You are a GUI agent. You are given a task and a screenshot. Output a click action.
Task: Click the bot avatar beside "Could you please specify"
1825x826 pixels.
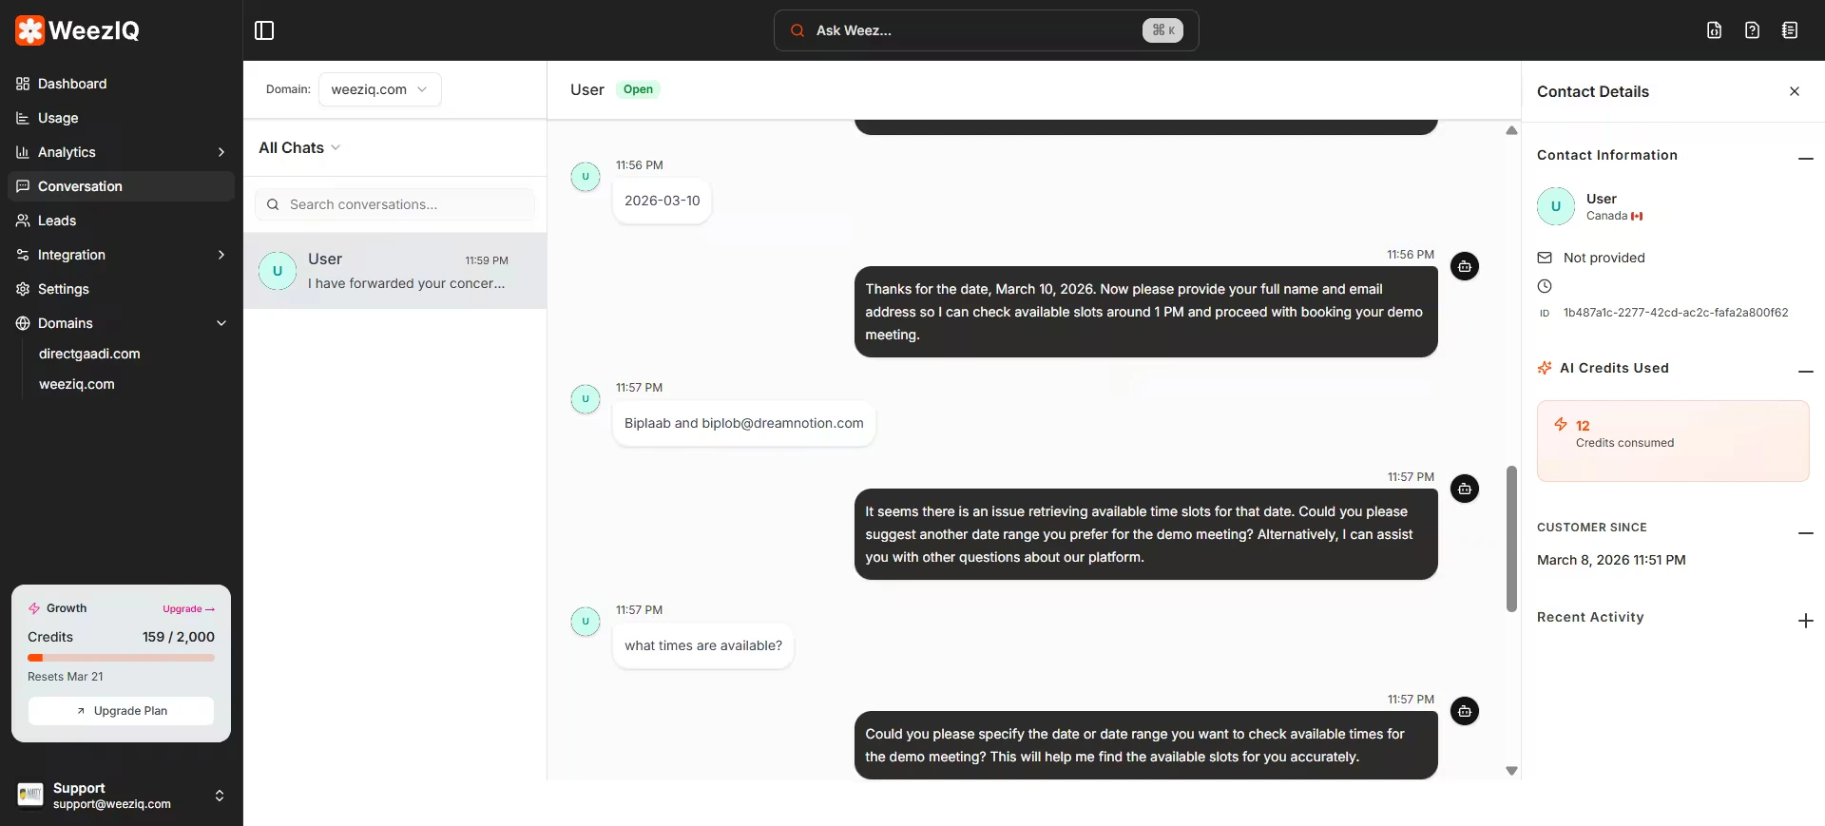1465,711
